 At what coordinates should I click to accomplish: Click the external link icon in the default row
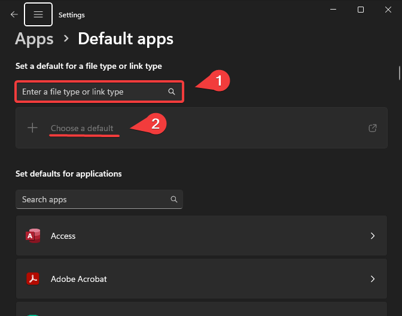click(x=373, y=128)
